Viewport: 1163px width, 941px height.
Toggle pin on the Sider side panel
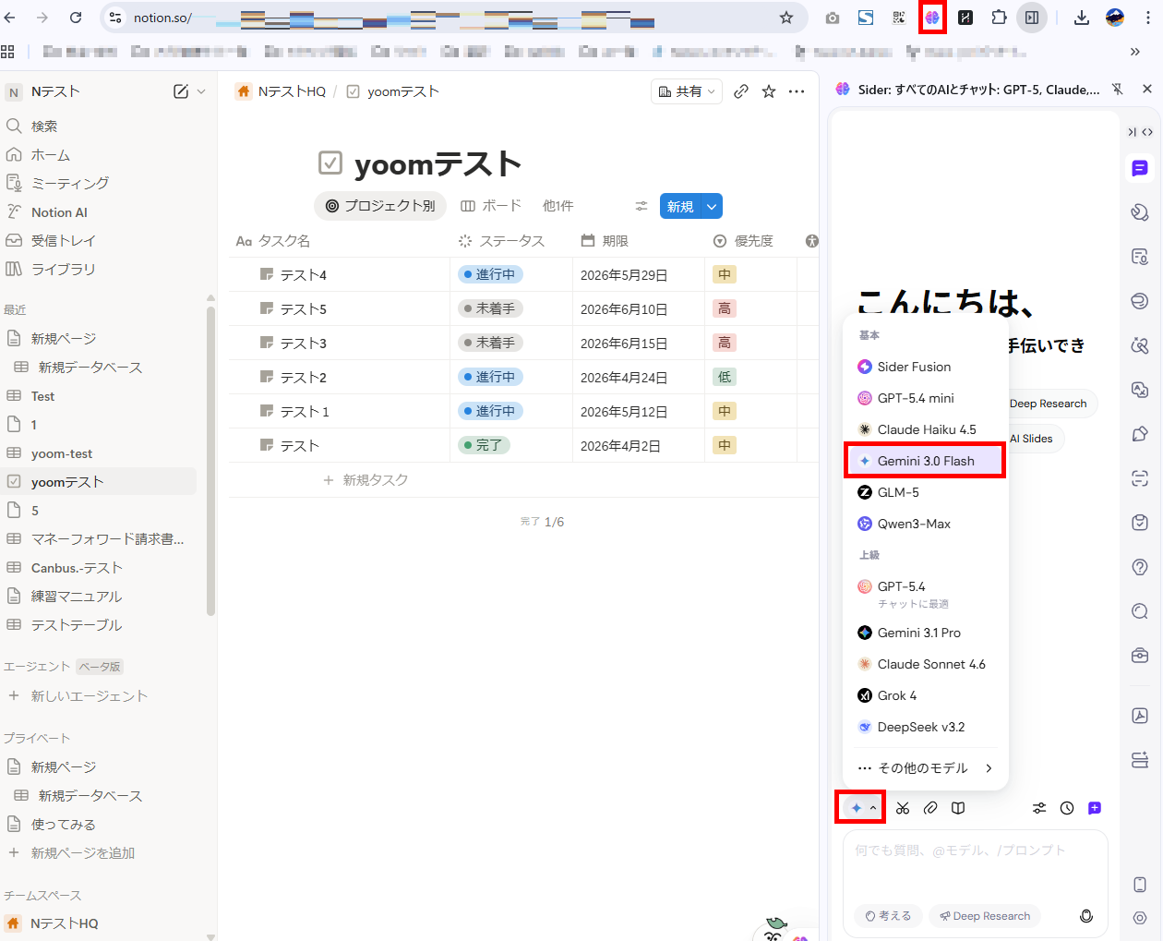(x=1118, y=90)
